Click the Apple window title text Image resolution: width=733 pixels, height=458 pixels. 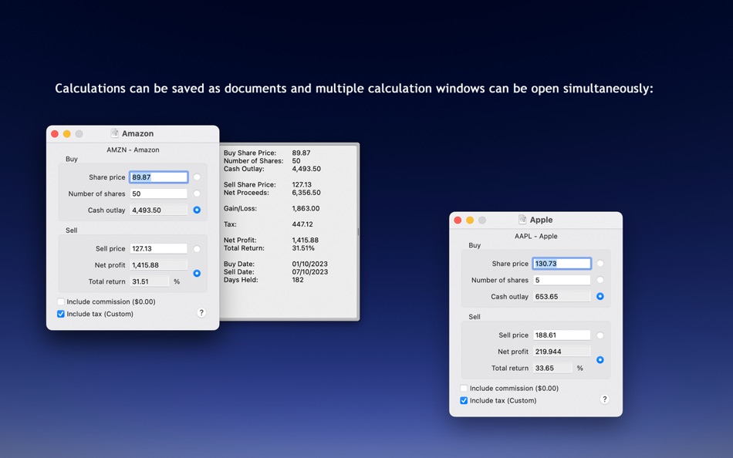541,220
